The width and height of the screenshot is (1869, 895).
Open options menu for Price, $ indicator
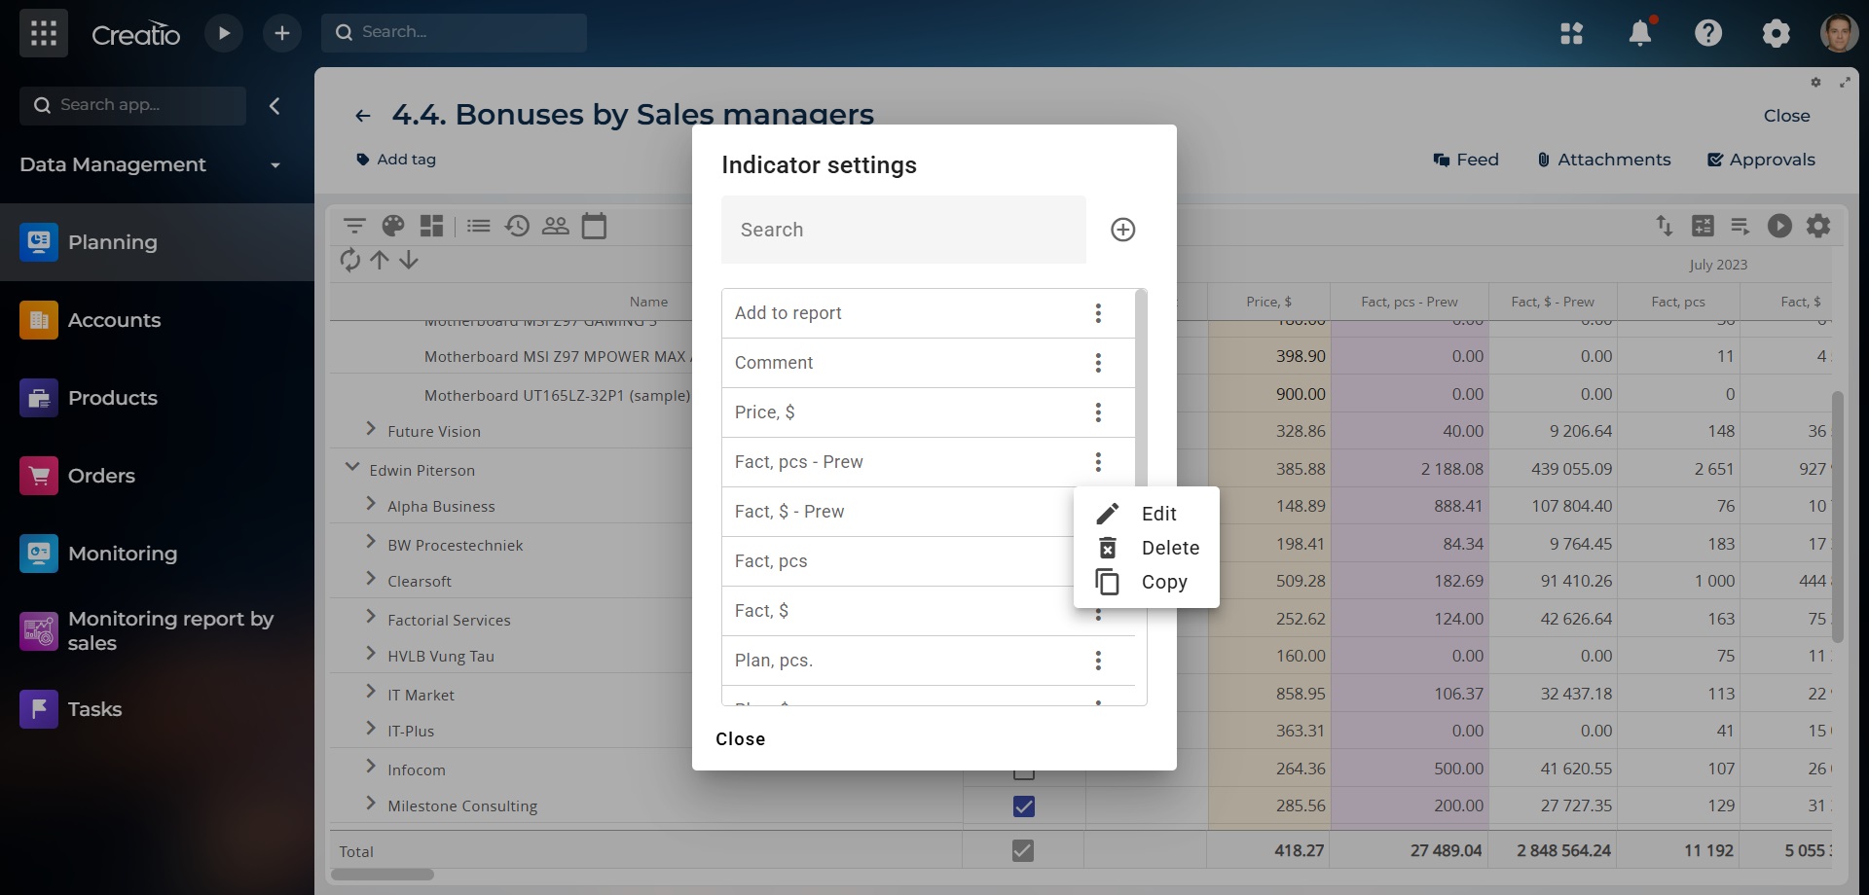[1098, 412]
